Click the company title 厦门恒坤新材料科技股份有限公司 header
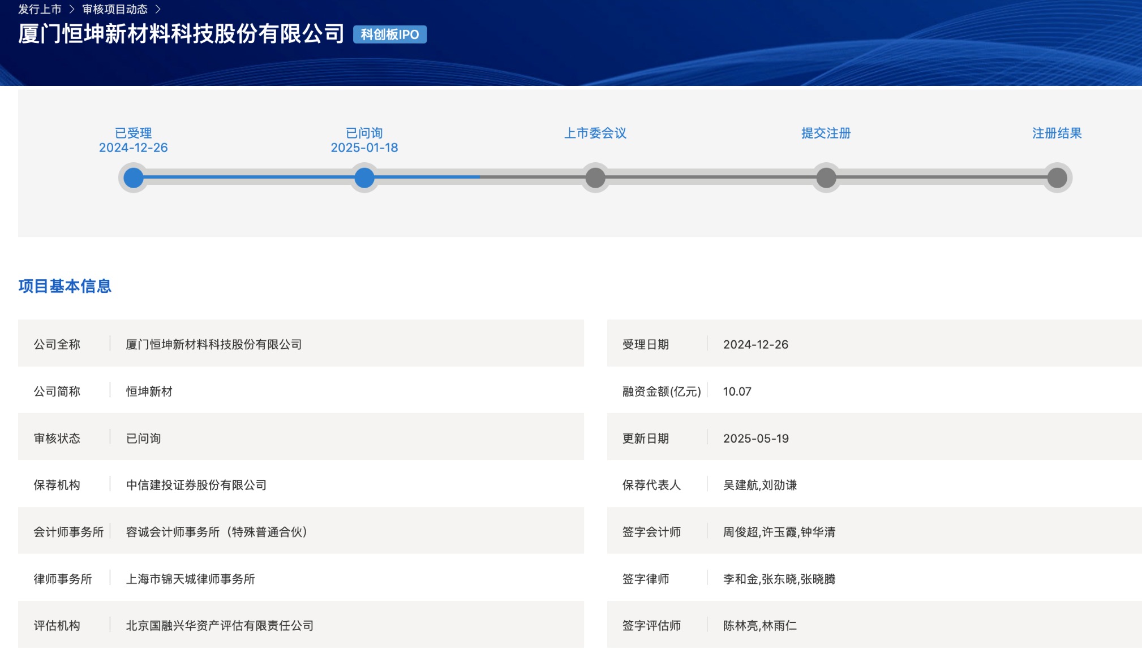1142x650 pixels. (x=181, y=34)
